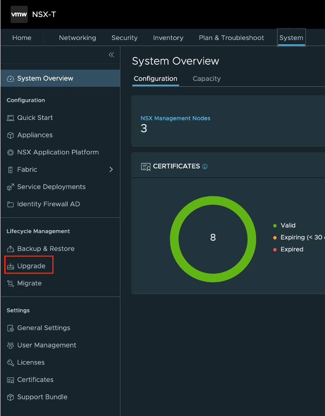The width and height of the screenshot is (325, 416).
Task: Click the Appliances cube icon
Action: 11,135
